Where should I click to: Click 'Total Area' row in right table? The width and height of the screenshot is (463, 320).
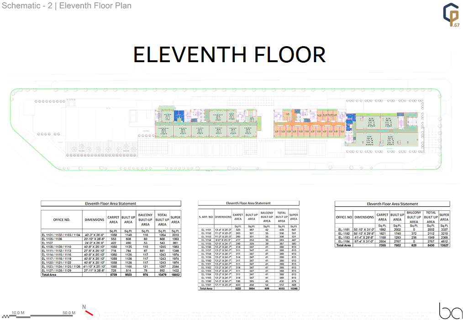343,245
